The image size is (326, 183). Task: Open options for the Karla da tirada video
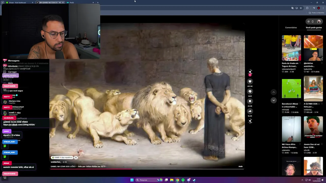(x=300, y=63)
